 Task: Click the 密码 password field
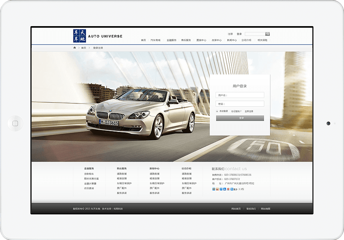240,104
